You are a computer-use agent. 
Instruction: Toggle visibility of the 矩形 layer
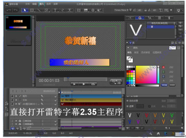coord(12,96)
